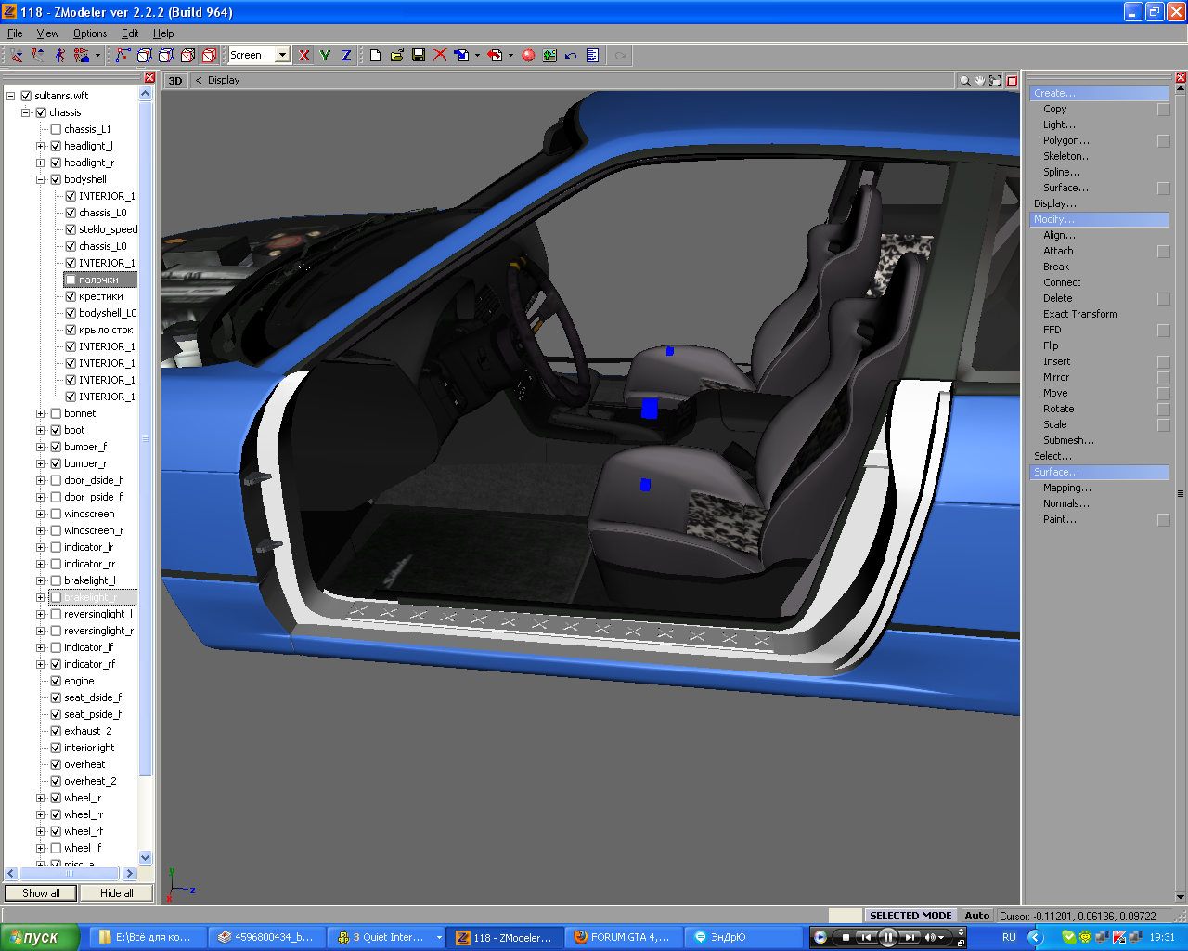
Task: Select the viewport zoom magnifier tool
Action: pos(965,81)
